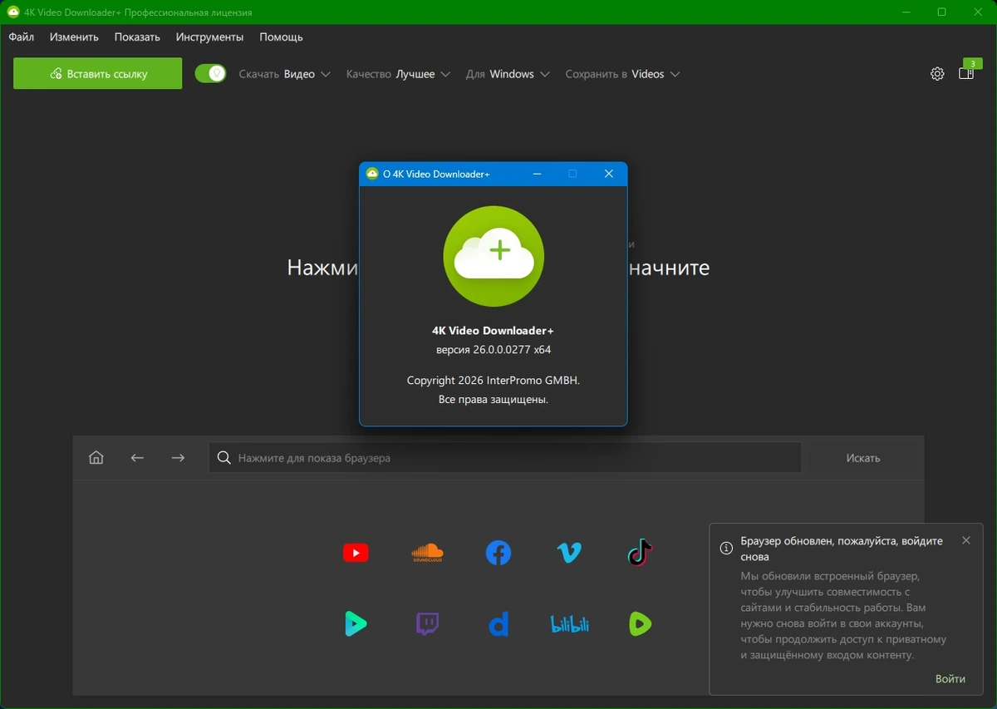Toggle the smart mode switch
This screenshot has width=997, height=709.
click(210, 74)
